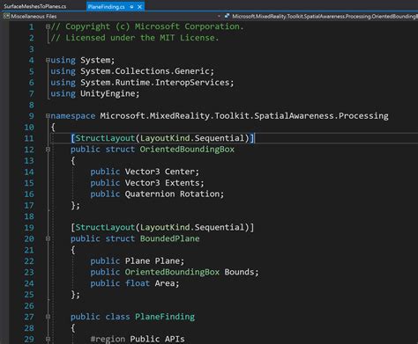The image size is (418, 344).
Task: Click 'LayoutKind.Sequential' on line 19
Action: click(192, 227)
